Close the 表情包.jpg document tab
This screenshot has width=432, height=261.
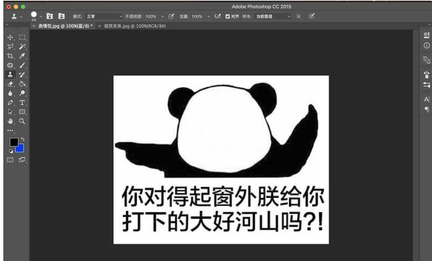(x=34, y=26)
